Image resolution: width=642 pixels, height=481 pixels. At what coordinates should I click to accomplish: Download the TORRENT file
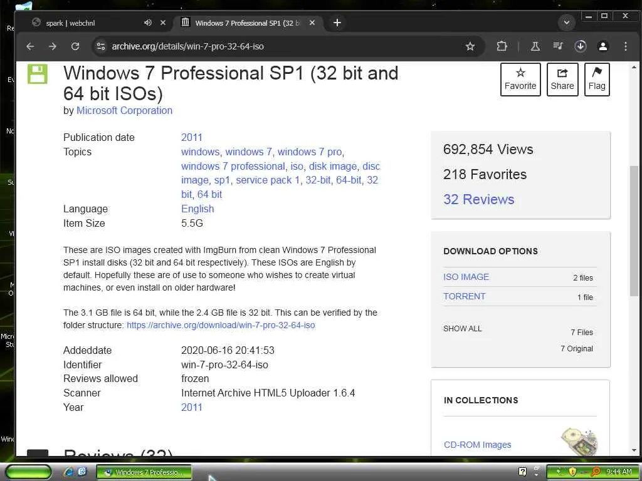click(x=464, y=296)
